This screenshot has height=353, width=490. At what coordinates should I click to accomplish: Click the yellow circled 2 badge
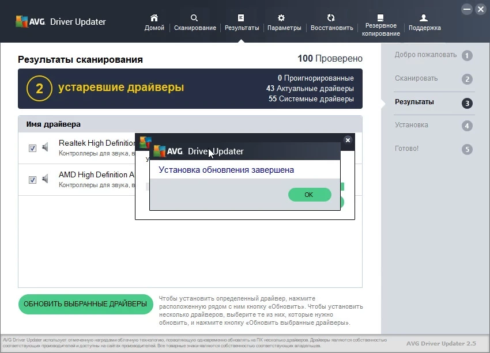coord(39,88)
